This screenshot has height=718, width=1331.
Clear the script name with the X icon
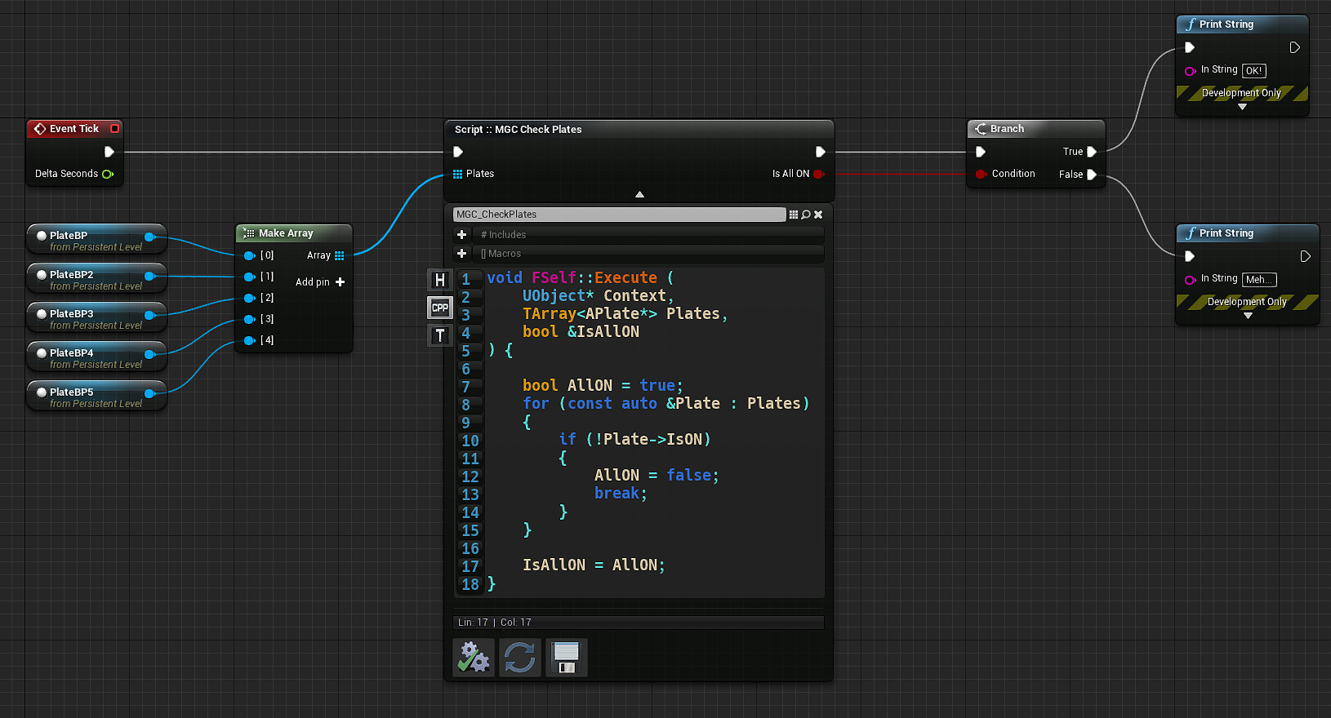pyautogui.click(x=818, y=215)
